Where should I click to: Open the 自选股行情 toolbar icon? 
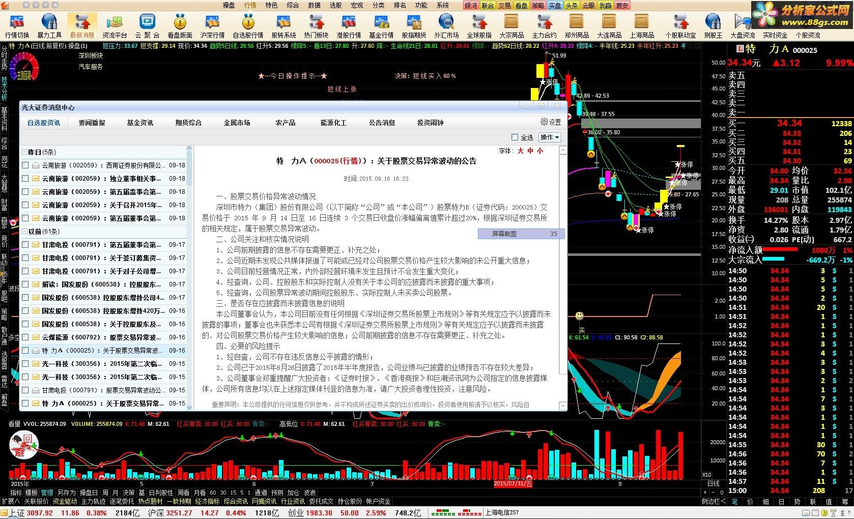click(248, 26)
